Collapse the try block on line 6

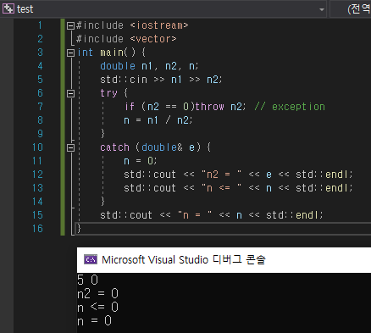pos(70,93)
